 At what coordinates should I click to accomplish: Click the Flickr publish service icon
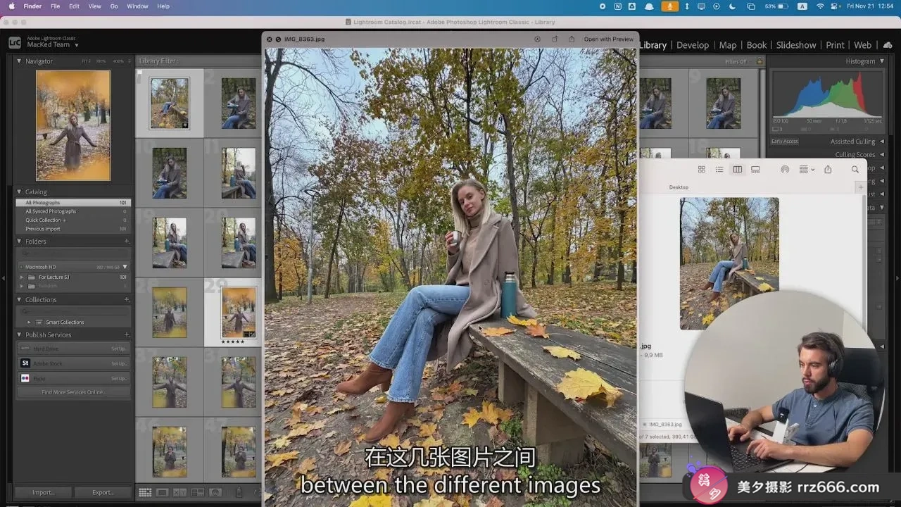[x=25, y=378]
